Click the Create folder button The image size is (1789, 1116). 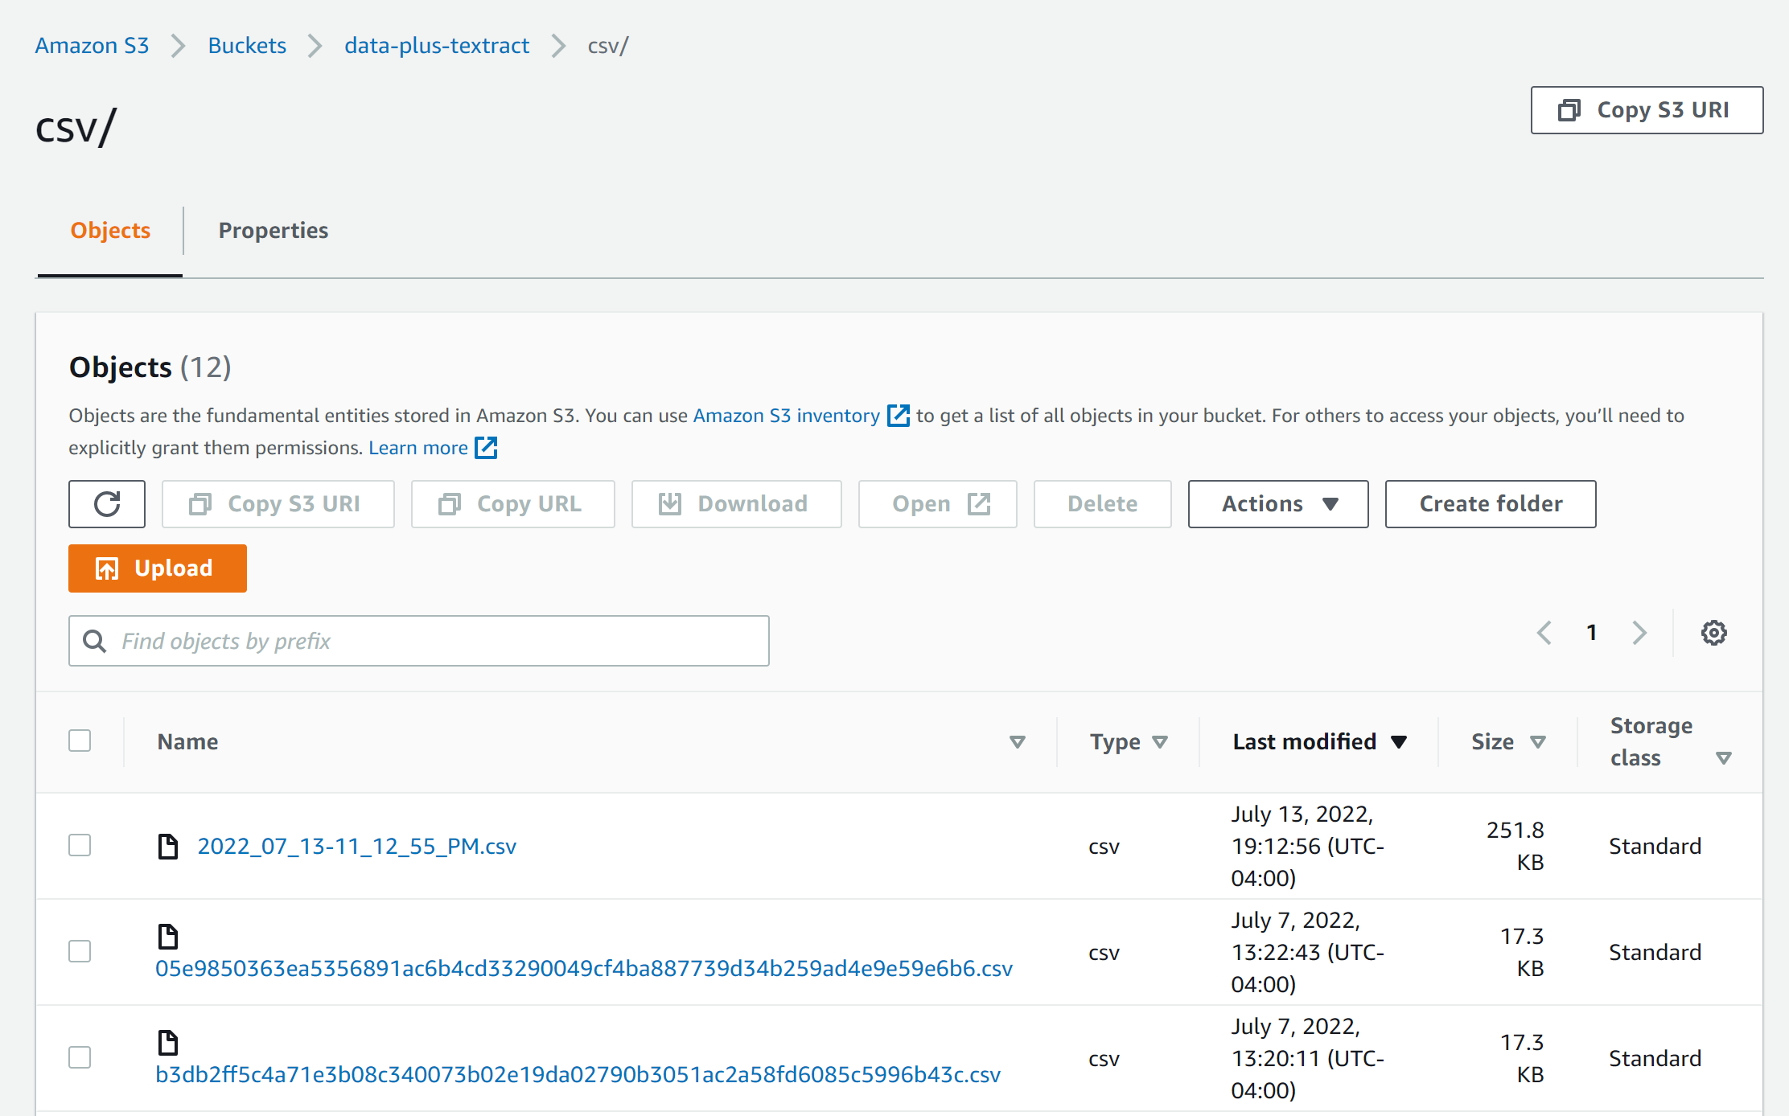[x=1491, y=503]
